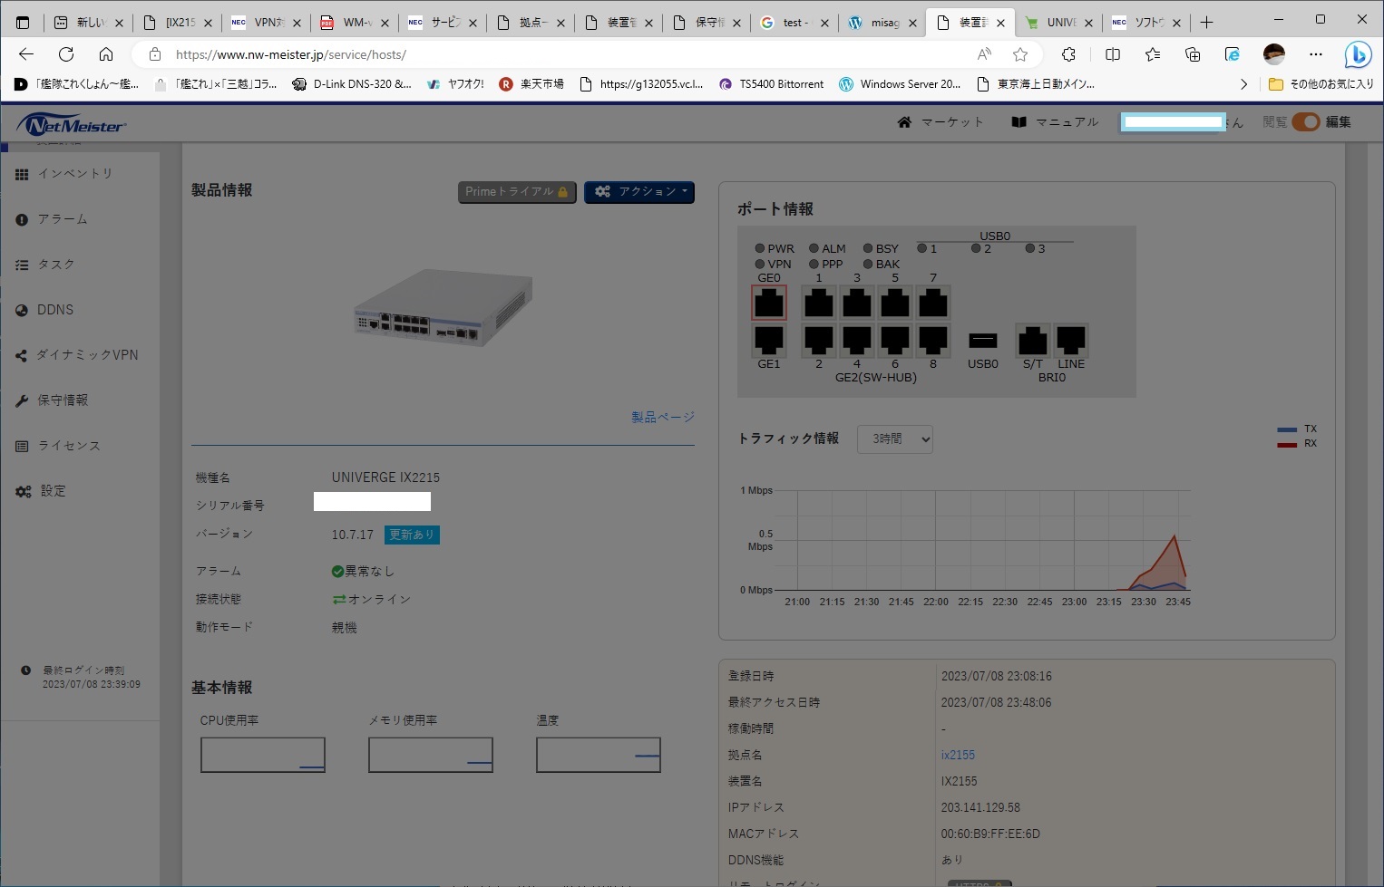Click the split screen icon
This screenshot has height=887, width=1384.
(1113, 54)
